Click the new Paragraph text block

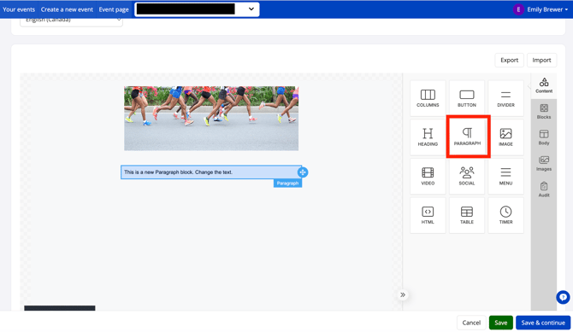tap(211, 172)
